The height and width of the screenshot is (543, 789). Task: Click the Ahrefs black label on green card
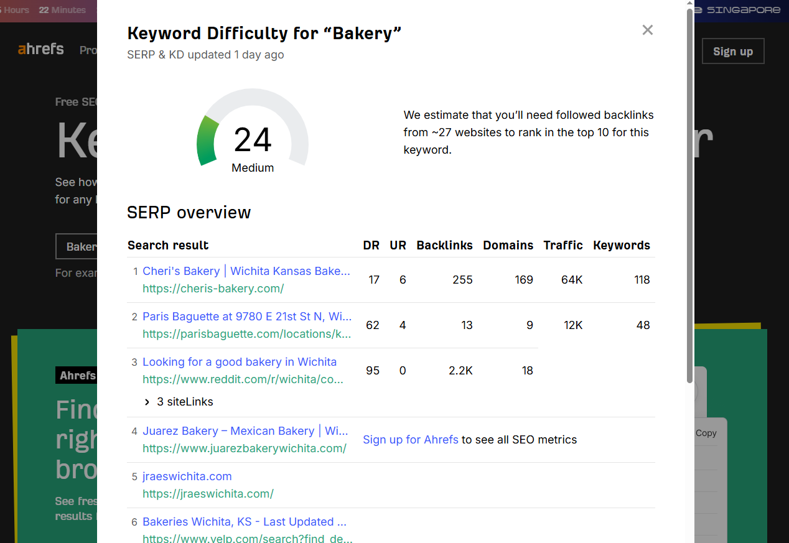click(x=77, y=375)
